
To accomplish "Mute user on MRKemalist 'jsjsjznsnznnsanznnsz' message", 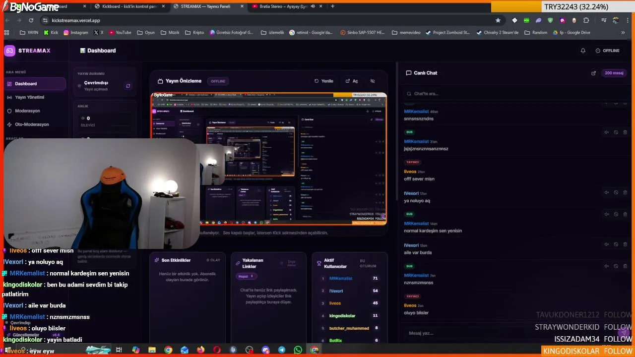I will click(606, 132).
